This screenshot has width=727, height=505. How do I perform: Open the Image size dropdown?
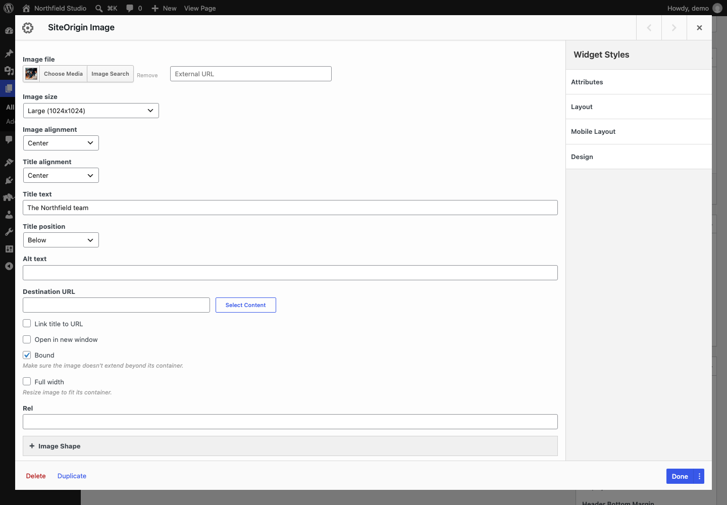point(91,111)
